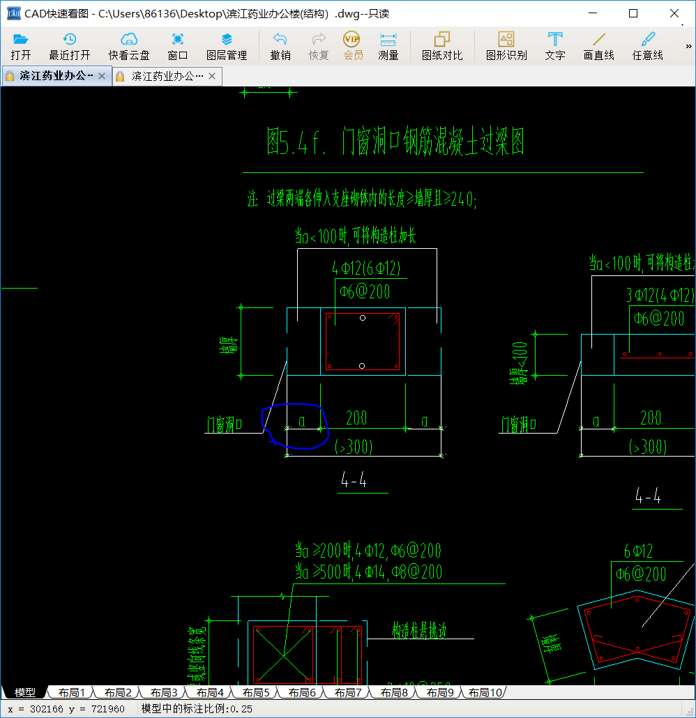This screenshot has height=718, width=696.
Task: Switch to 布局4 layout tab
Action: 209,692
